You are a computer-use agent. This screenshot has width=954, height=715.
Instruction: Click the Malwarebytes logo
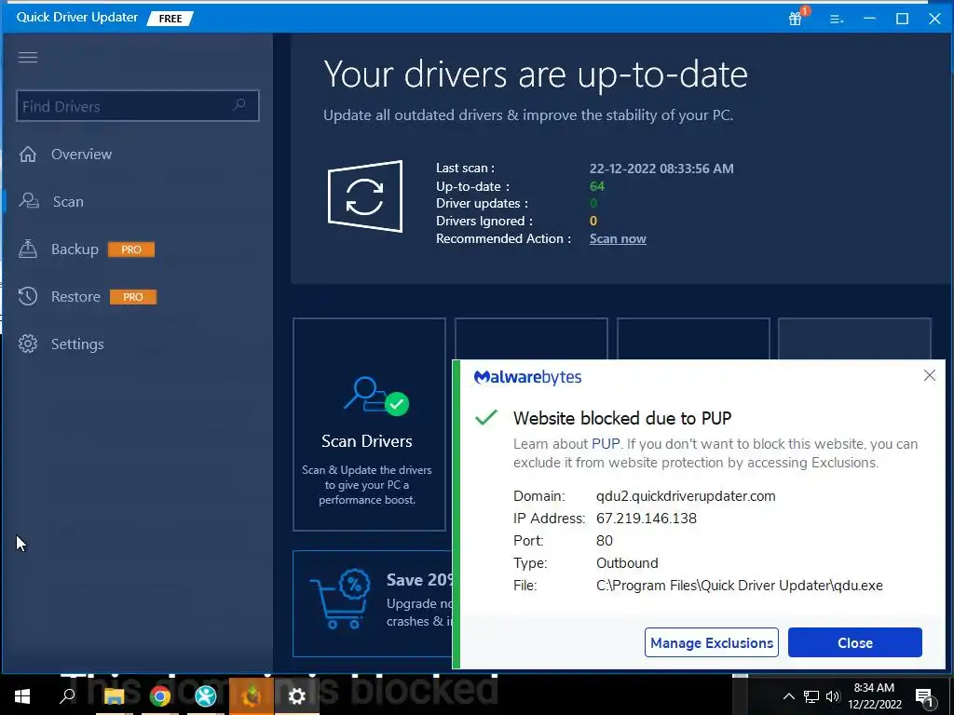tap(527, 377)
